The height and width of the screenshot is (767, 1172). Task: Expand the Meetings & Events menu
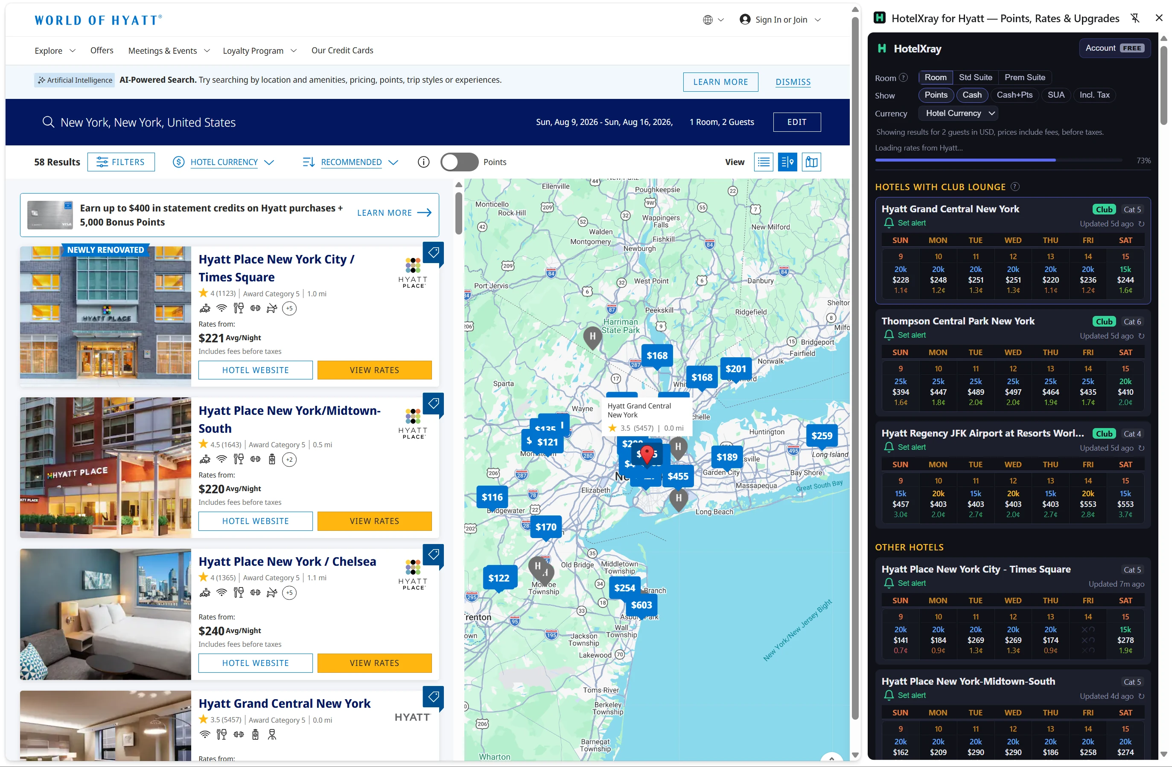[169, 51]
